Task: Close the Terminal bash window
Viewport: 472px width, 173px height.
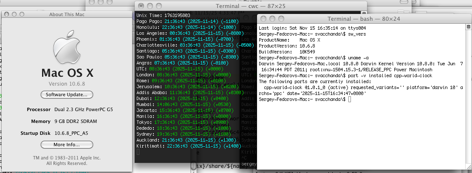Action: pyautogui.click(x=263, y=19)
